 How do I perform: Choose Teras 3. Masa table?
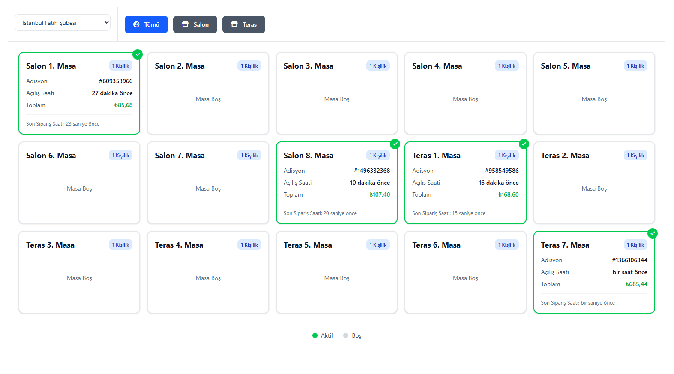click(x=79, y=272)
